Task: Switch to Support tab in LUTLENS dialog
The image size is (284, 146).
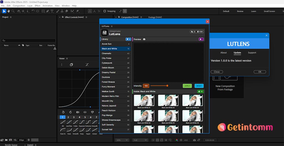Action: [252, 53]
